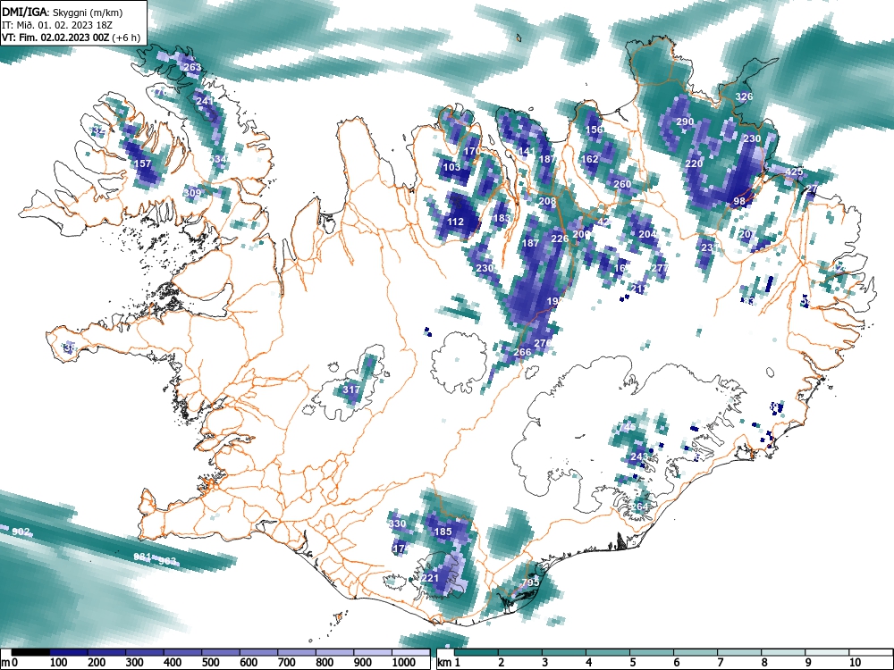Screen dimensions: 894x670
Task: Click the map value '241'
Action: [205, 101]
